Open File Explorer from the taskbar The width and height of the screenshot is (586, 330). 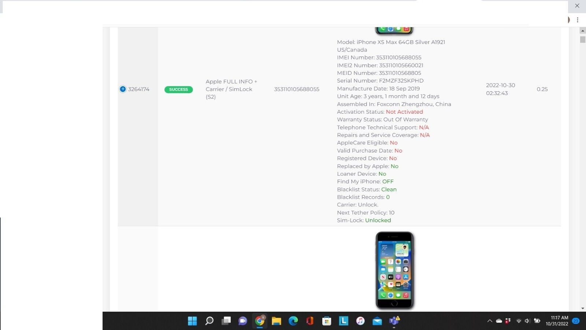pyautogui.click(x=276, y=321)
